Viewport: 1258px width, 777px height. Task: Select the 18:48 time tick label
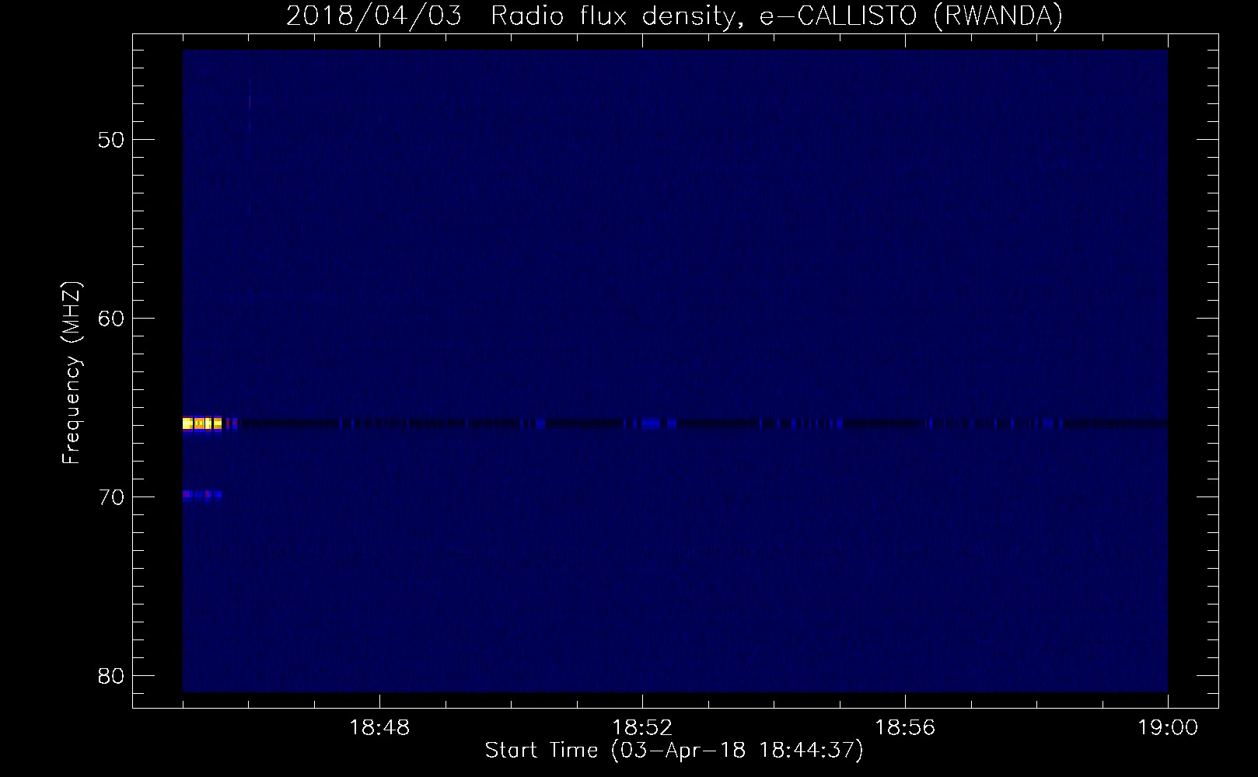pyautogui.click(x=379, y=728)
